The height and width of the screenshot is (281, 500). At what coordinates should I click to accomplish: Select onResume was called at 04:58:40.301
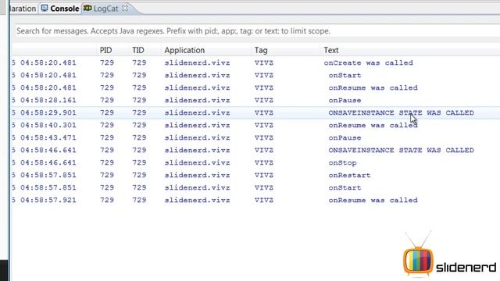[256, 125]
